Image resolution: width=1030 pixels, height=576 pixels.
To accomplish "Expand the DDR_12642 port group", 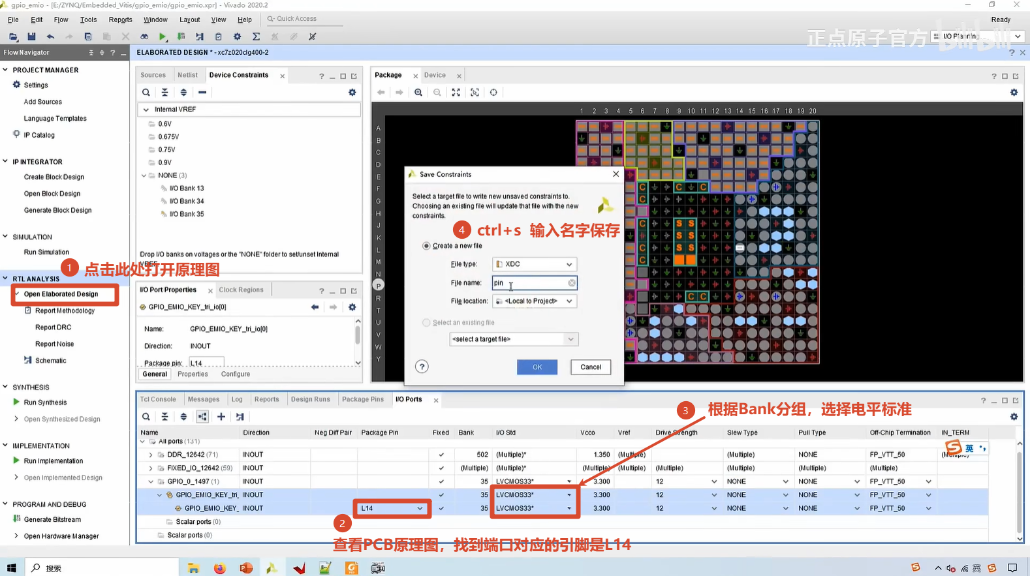I will coord(151,455).
